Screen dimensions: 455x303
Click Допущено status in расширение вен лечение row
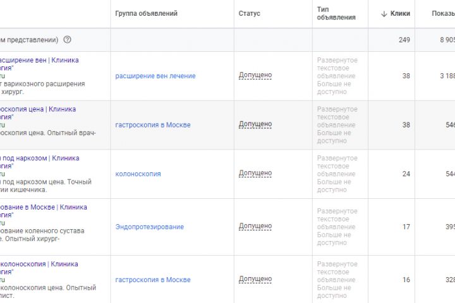click(x=255, y=75)
